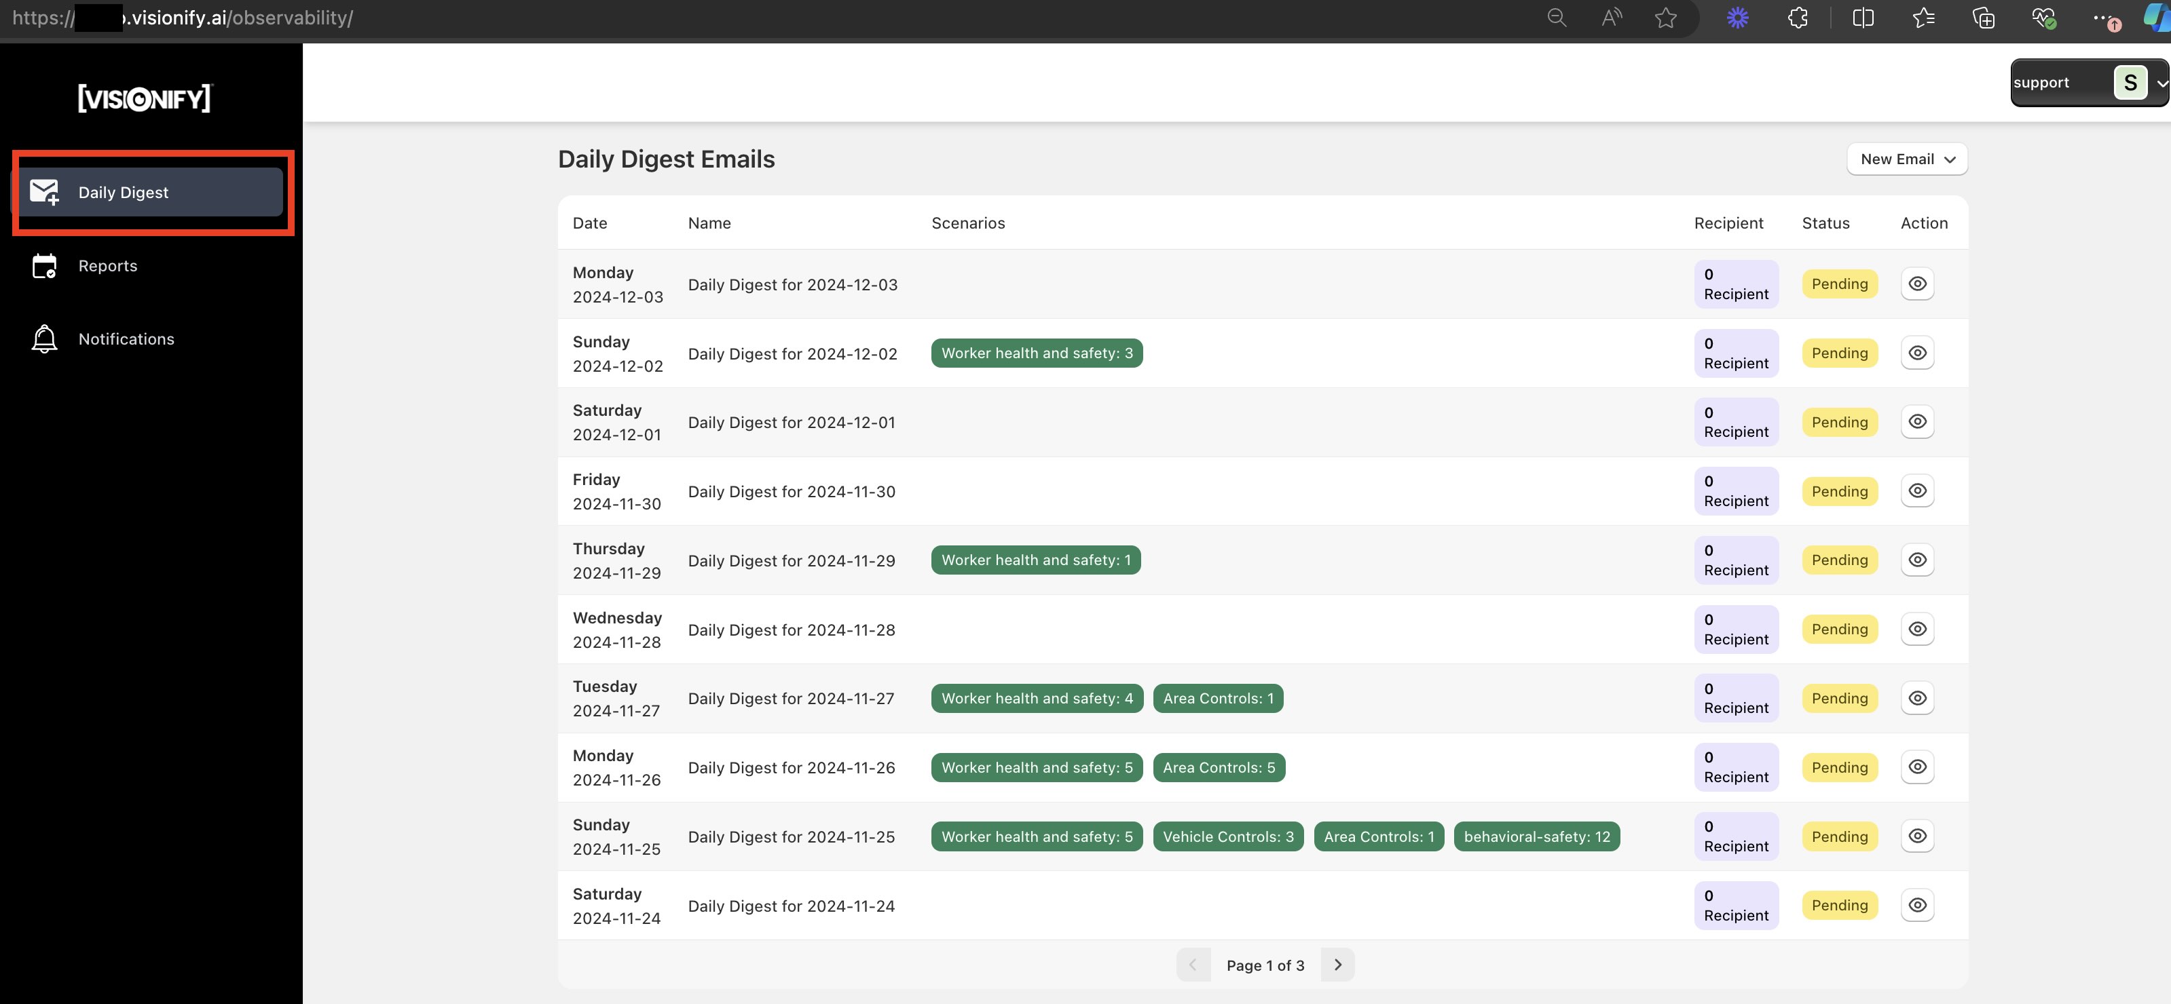Click the Copilot icon in browser toolbar

pyautogui.click(x=2157, y=18)
